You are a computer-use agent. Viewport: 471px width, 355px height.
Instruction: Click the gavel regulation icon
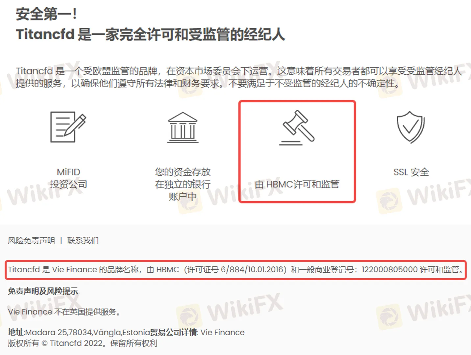(x=297, y=127)
